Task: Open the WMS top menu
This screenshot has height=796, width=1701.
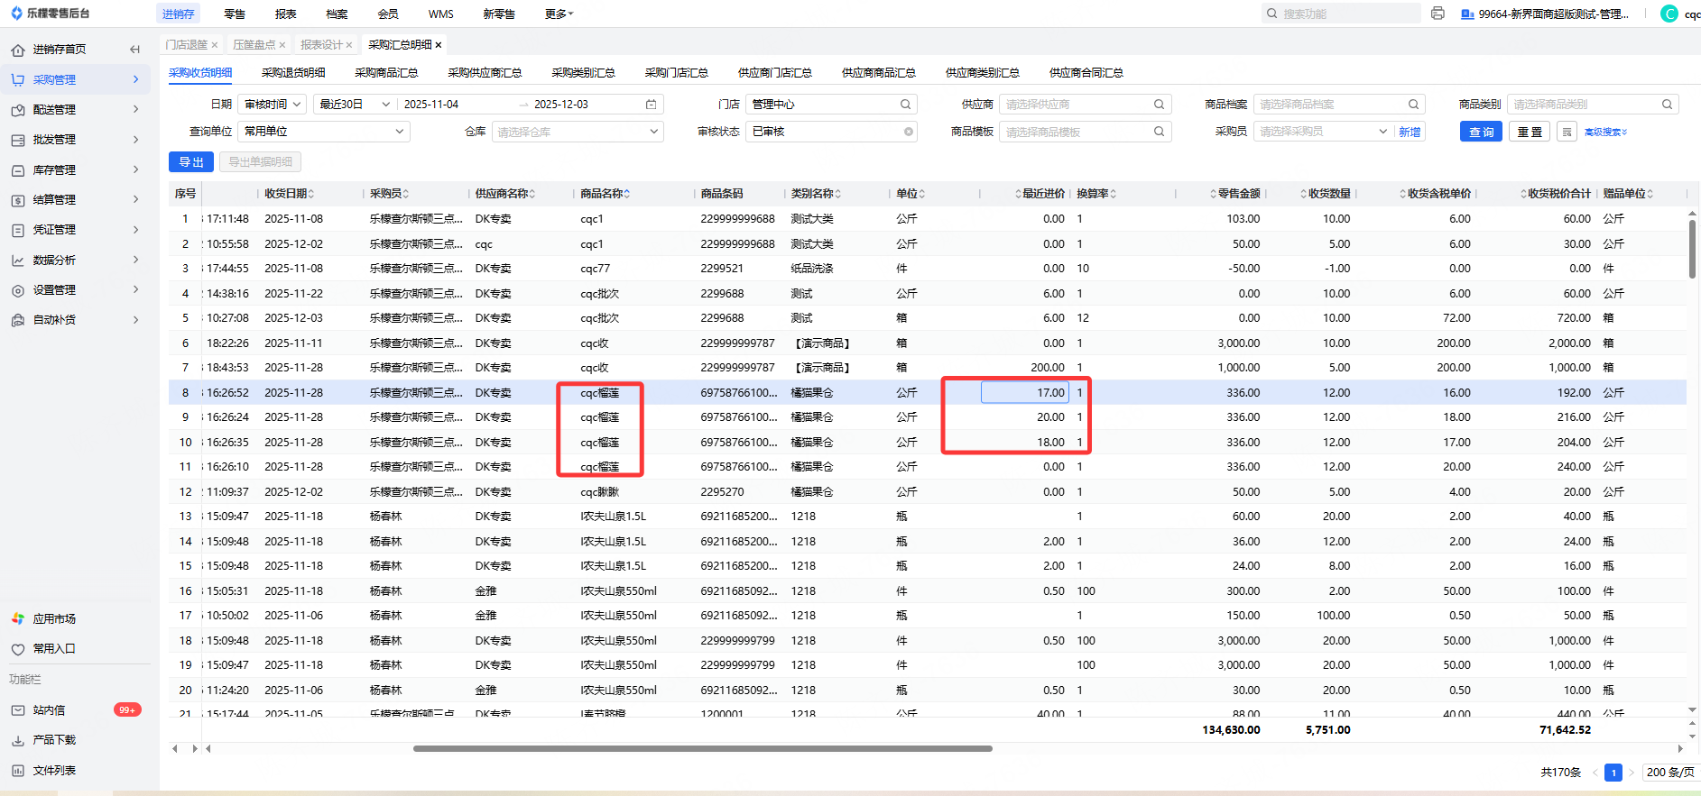Action: click(x=441, y=14)
